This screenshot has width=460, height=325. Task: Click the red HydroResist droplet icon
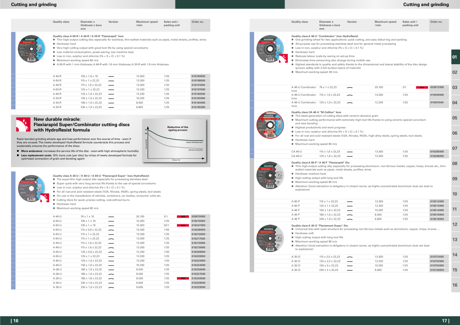pyautogui.click(x=23, y=124)
